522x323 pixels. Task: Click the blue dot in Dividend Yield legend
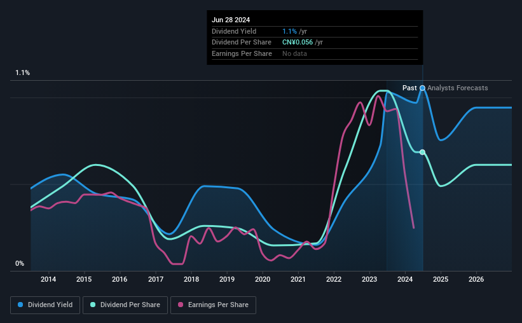(x=20, y=305)
